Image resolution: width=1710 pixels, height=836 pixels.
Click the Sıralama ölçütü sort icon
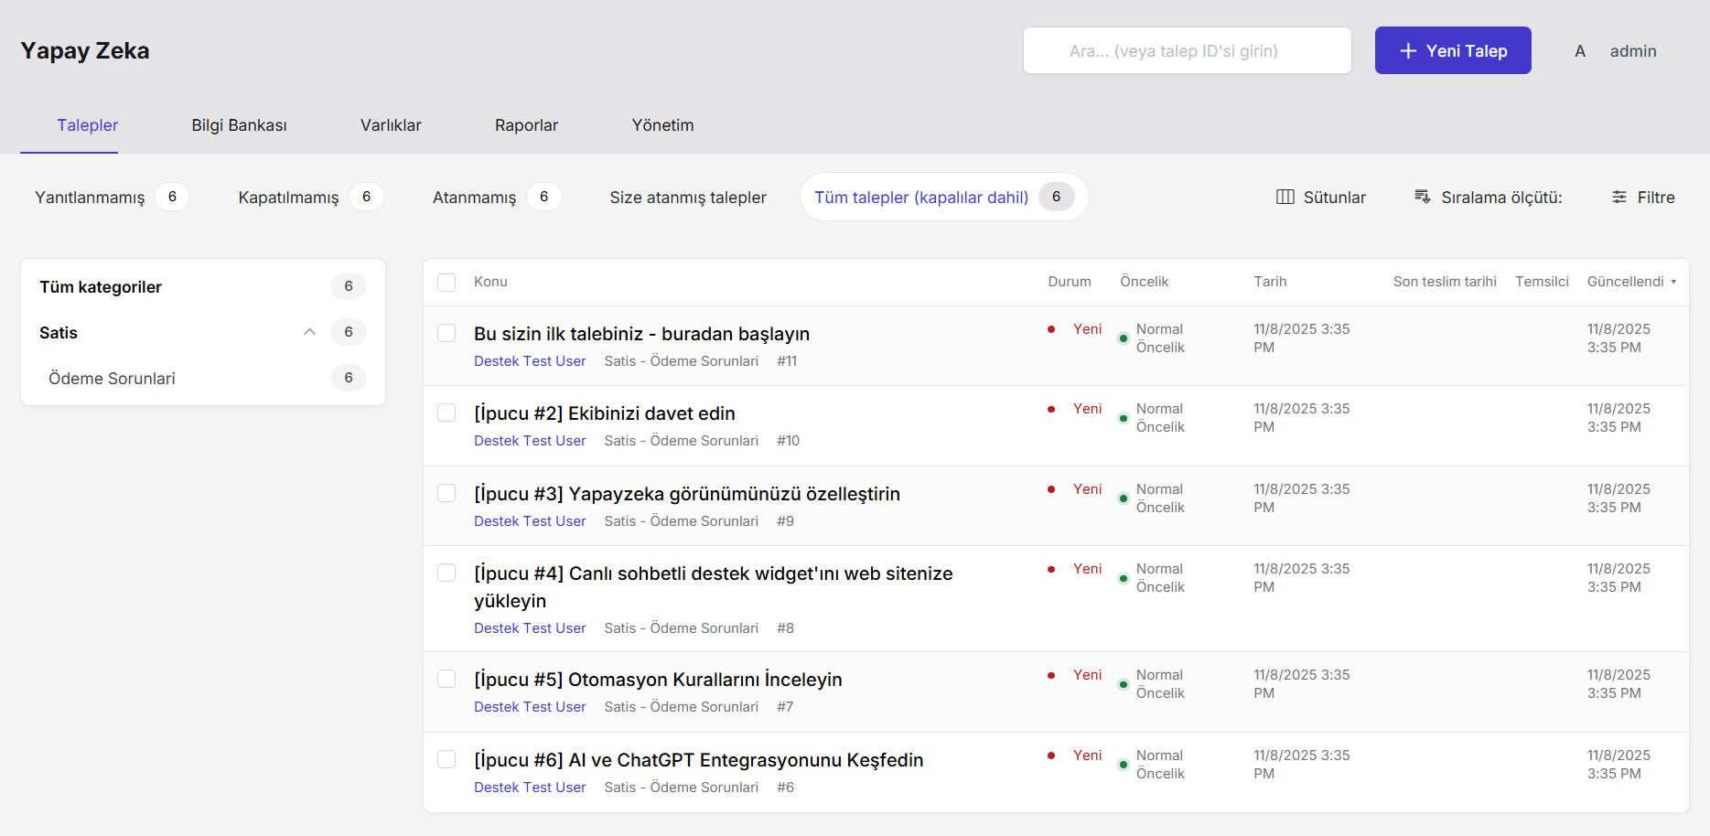1422,198
